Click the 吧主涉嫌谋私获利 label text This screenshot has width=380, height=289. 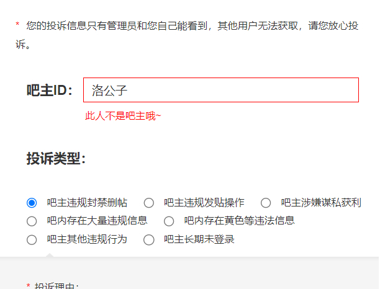321,203
